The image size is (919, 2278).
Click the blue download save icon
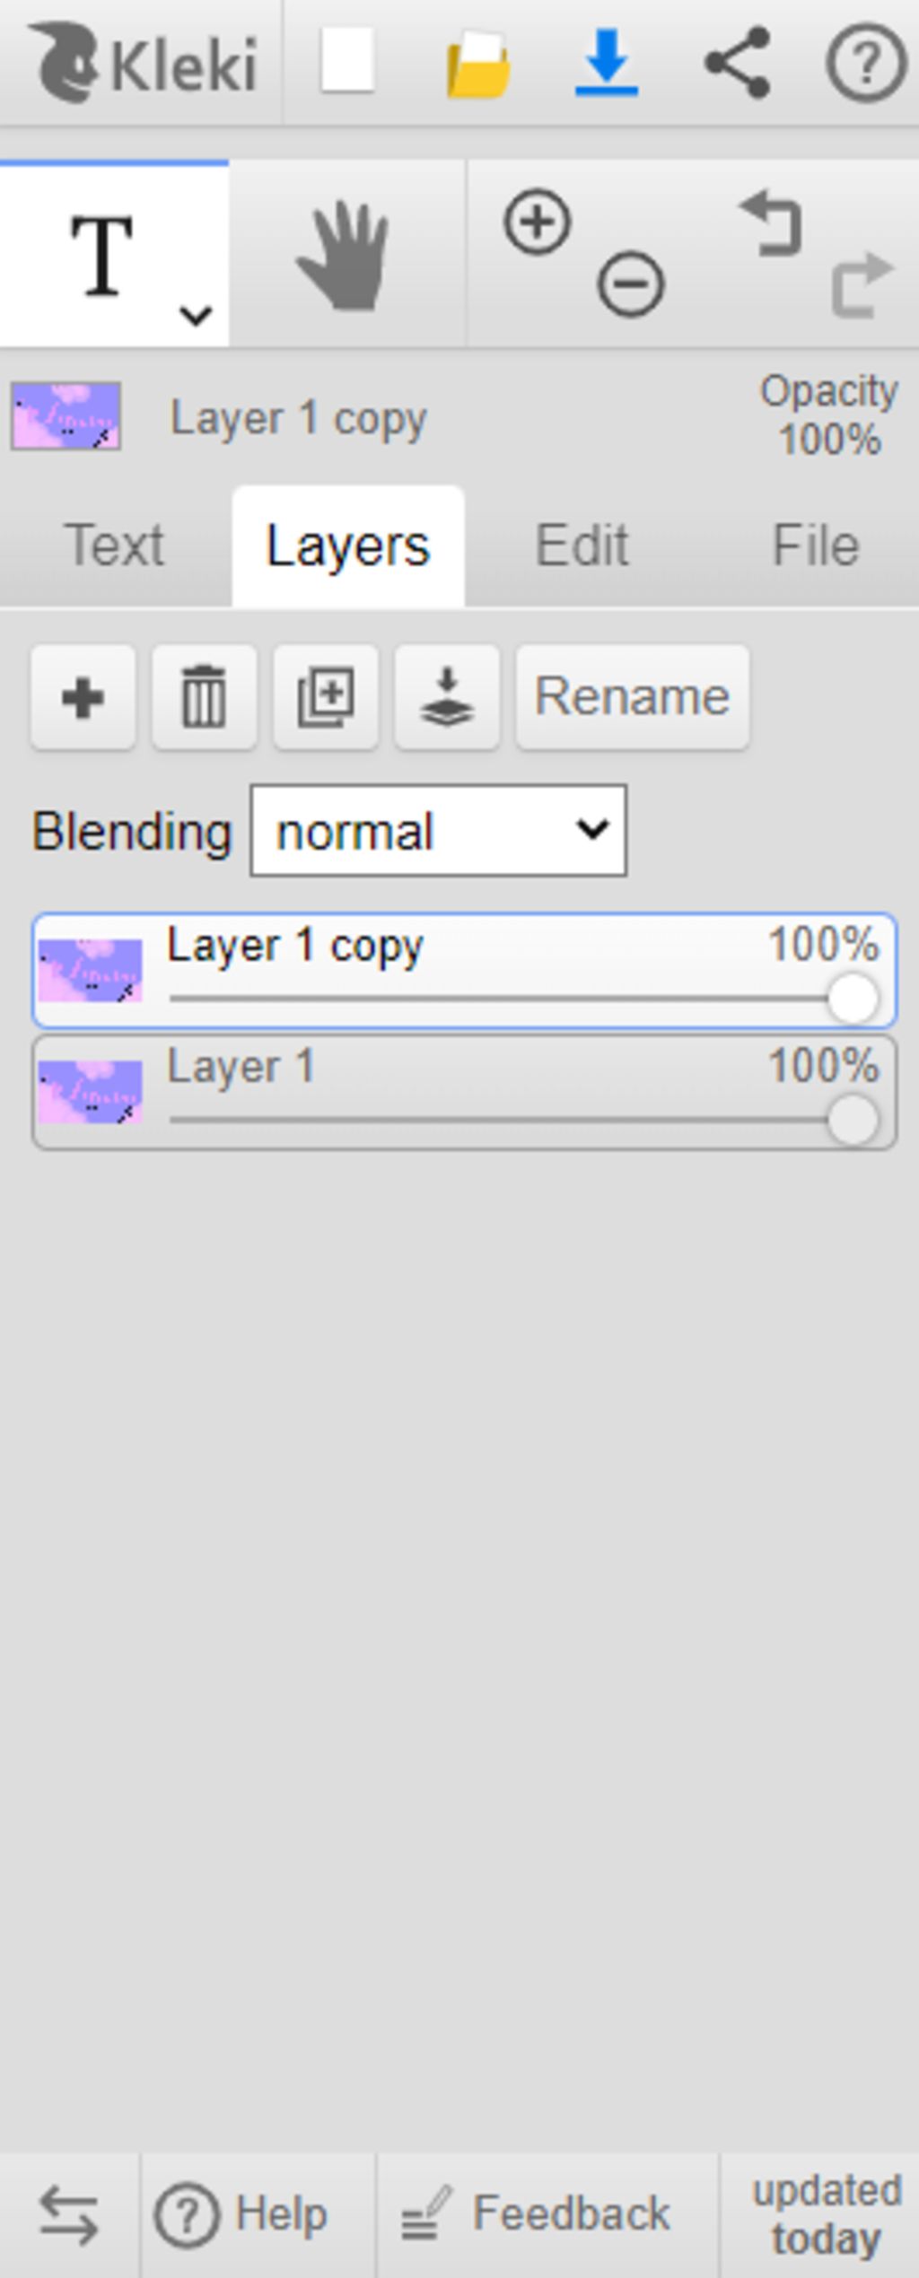point(607,62)
